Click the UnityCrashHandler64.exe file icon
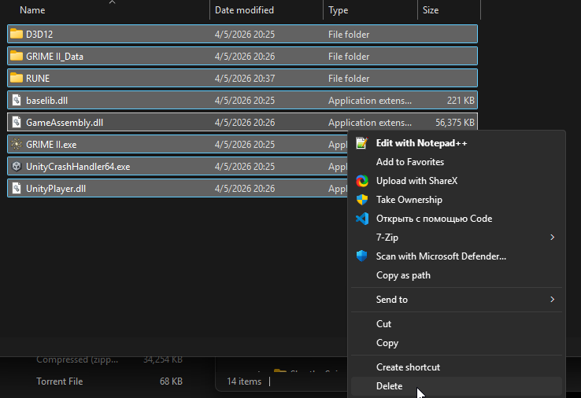This screenshot has height=398, width=581. 17,167
